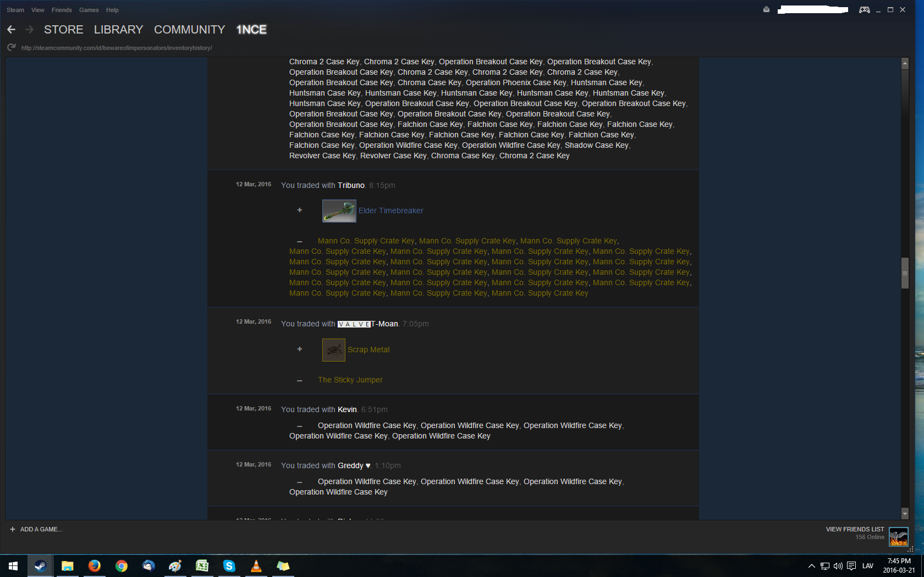The height and width of the screenshot is (577, 924).
Task: Click the Elder Timebreaker item image
Action: click(339, 211)
